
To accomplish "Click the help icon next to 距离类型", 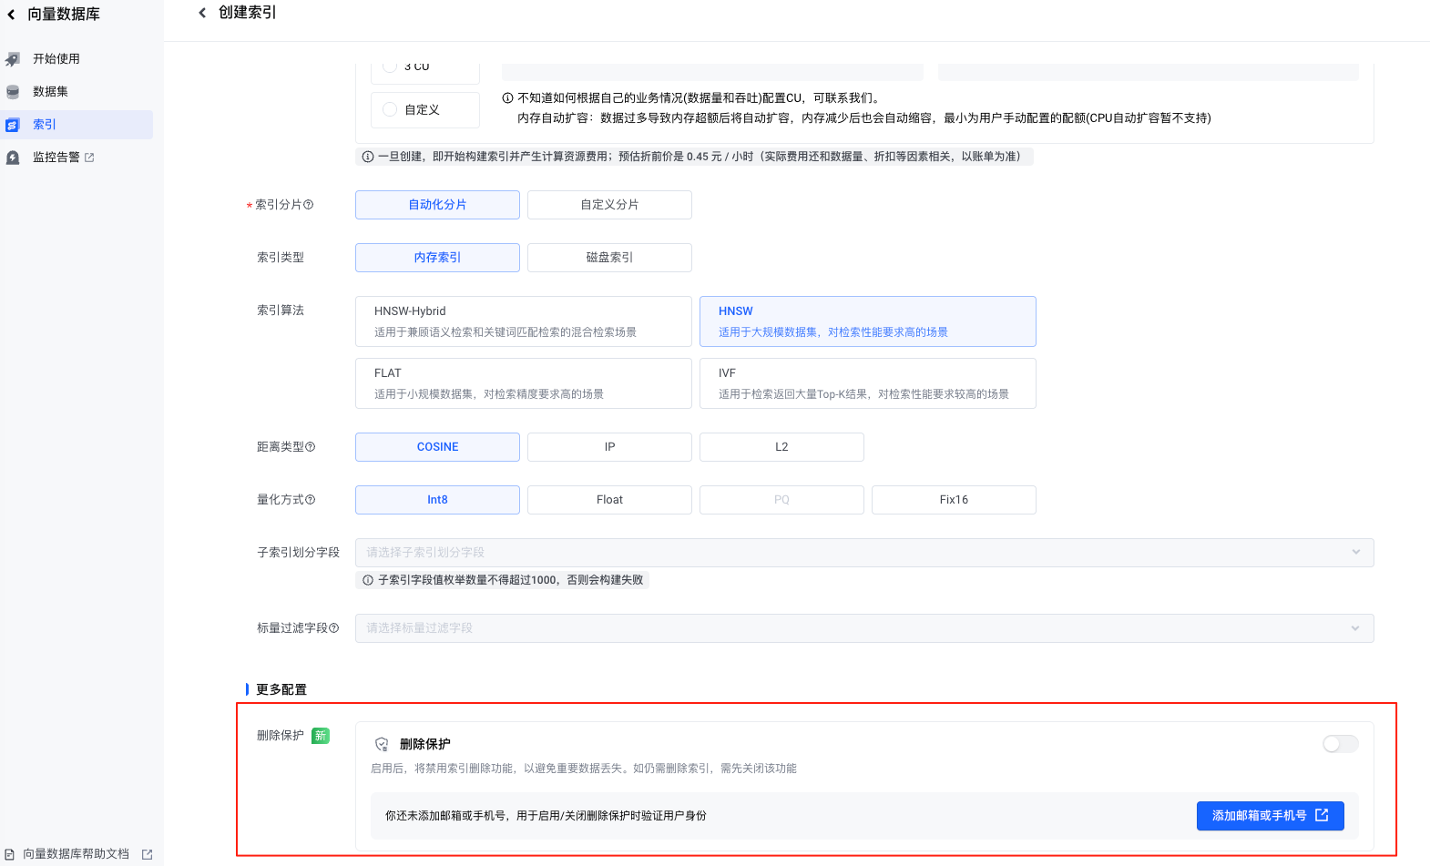I will click(311, 447).
